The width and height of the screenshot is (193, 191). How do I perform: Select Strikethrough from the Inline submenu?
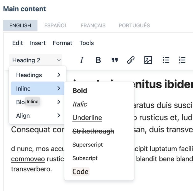(x=93, y=131)
